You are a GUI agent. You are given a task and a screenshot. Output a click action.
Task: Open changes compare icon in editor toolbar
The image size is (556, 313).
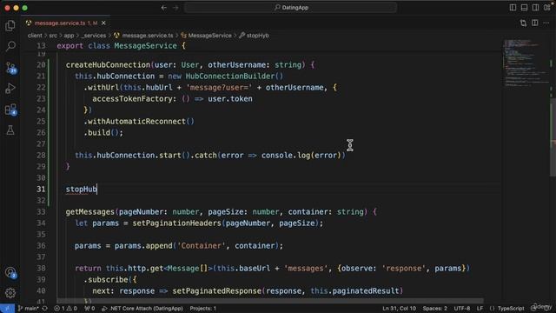523,23
